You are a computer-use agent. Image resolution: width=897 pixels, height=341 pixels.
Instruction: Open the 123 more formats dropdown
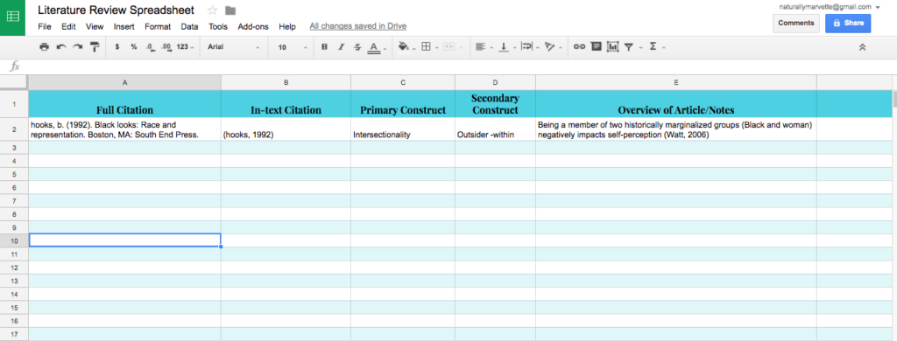point(185,47)
